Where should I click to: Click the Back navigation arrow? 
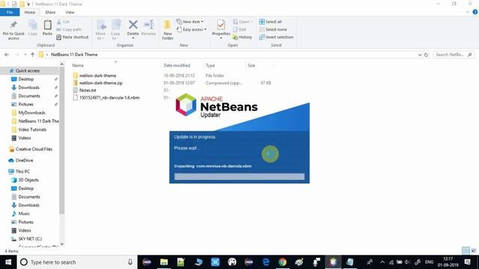click(7, 55)
